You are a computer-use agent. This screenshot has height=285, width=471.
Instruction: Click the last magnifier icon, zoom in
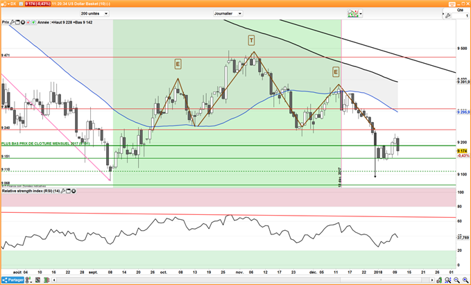pyautogui.click(x=465, y=280)
